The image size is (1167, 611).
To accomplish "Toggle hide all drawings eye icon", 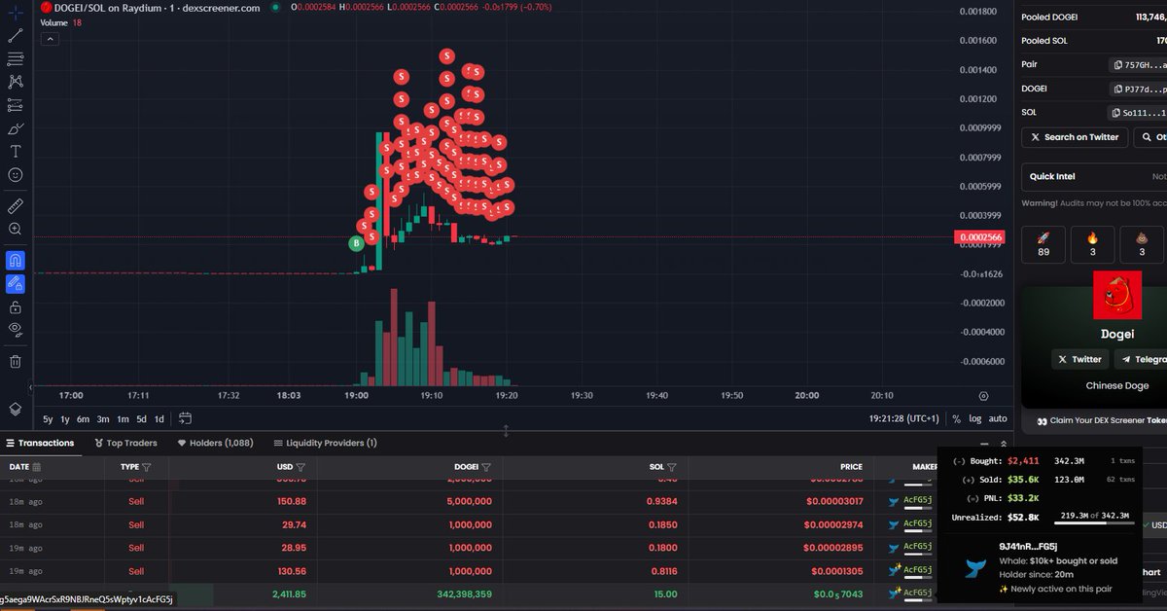I will (16, 330).
